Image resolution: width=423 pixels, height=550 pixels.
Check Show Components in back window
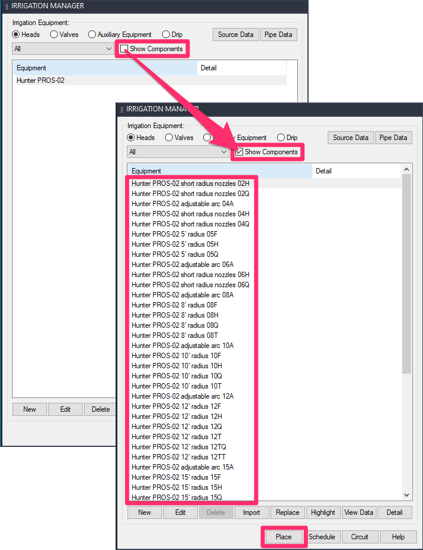[124, 49]
